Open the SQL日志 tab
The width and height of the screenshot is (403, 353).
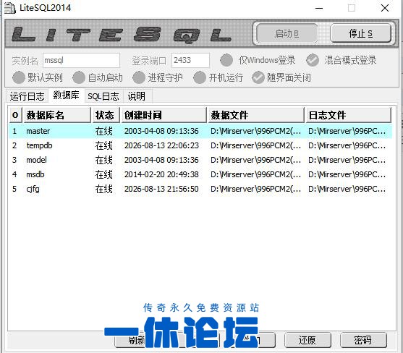[103, 96]
